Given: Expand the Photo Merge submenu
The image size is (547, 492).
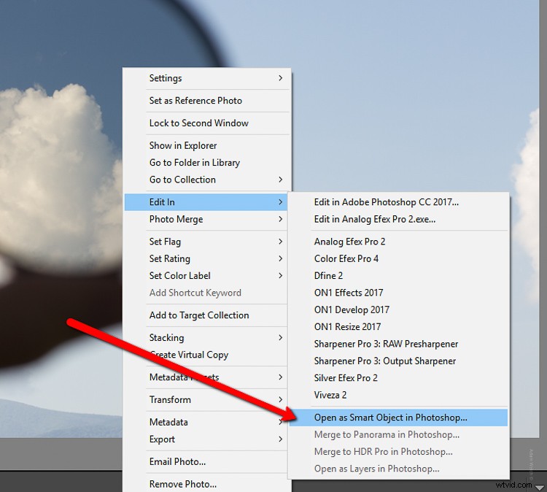Looking at the screenshot, I should coord(206,219).
